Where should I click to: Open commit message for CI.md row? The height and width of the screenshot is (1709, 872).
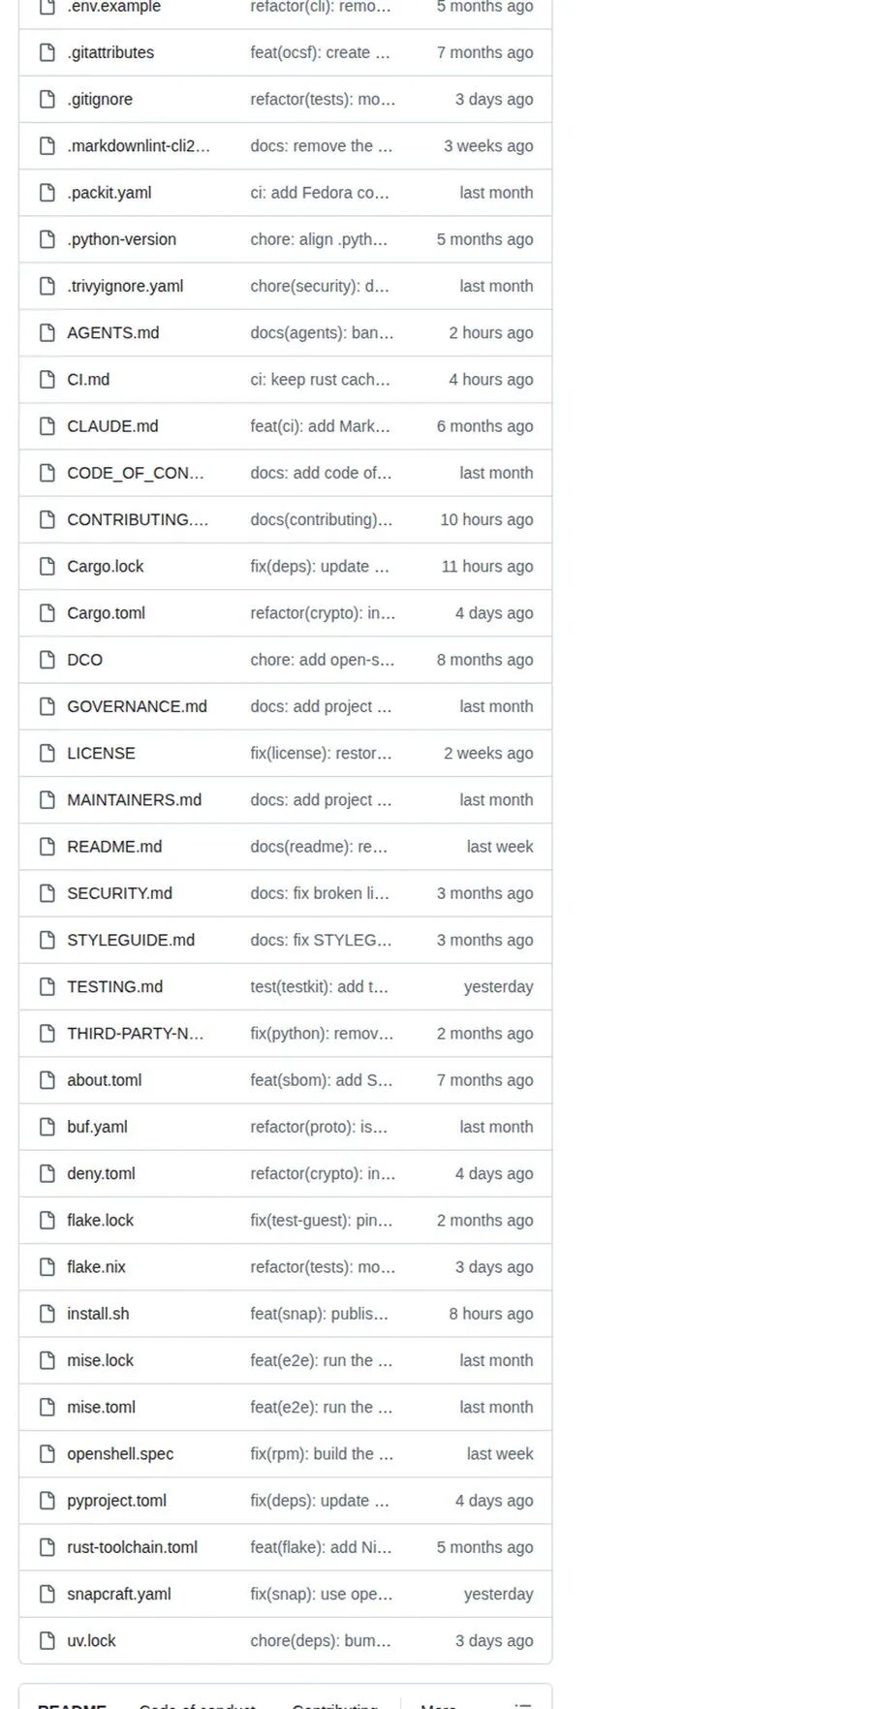click(x=320, y=380)
